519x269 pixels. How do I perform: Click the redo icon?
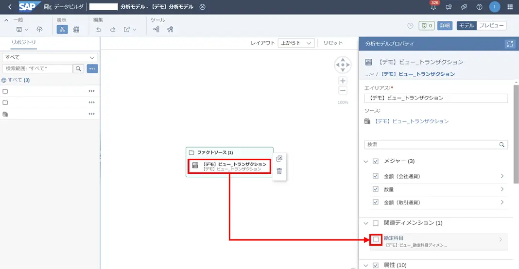[113, 30]
